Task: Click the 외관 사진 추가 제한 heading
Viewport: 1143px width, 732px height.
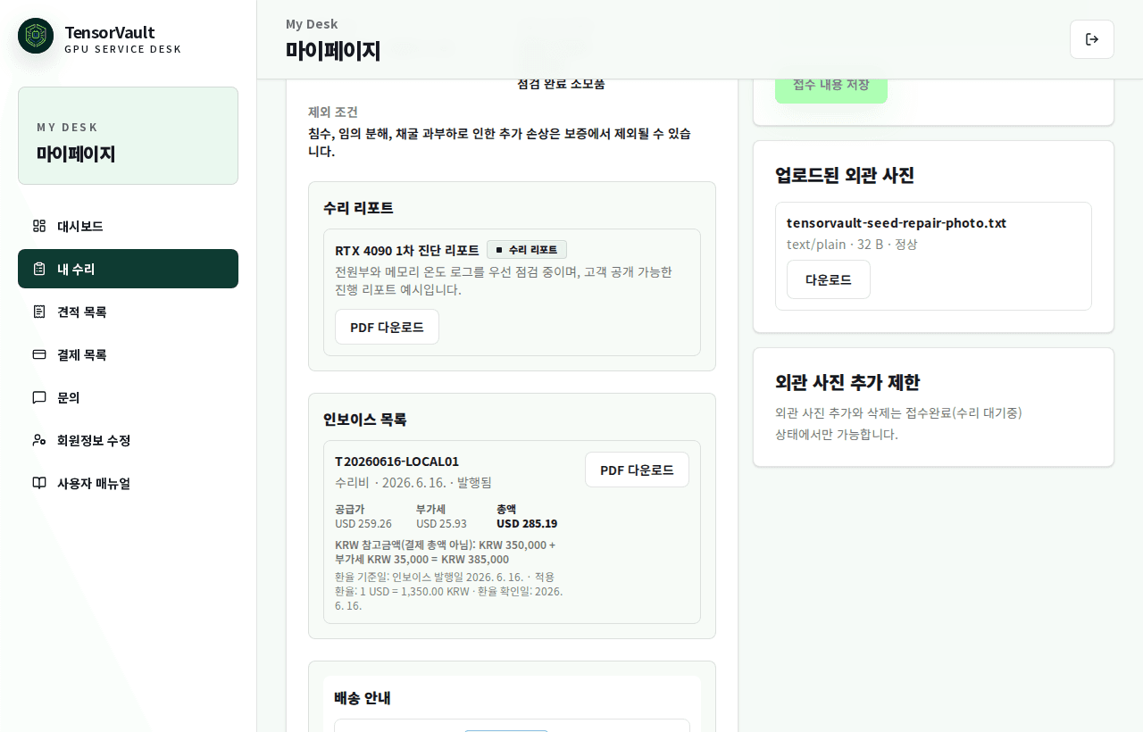Action: (847, 382)
